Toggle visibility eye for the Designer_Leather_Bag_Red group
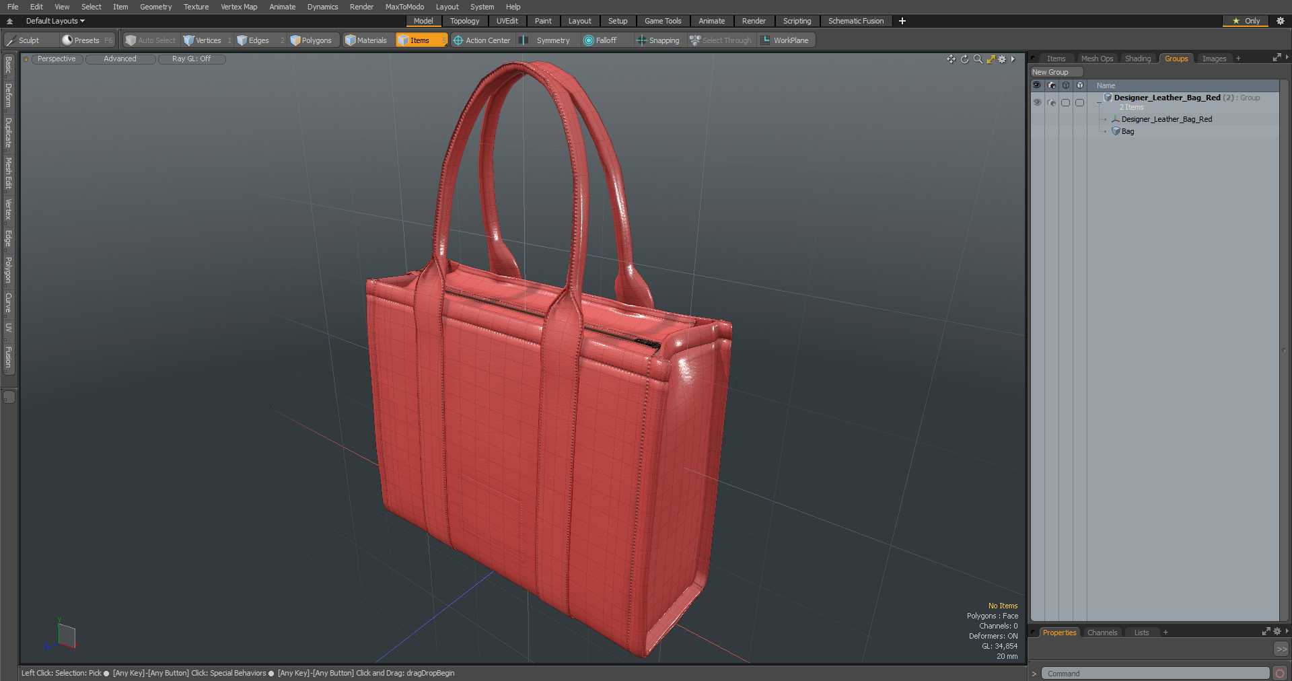This screenshot has width=1292, height=681. 1037,102
